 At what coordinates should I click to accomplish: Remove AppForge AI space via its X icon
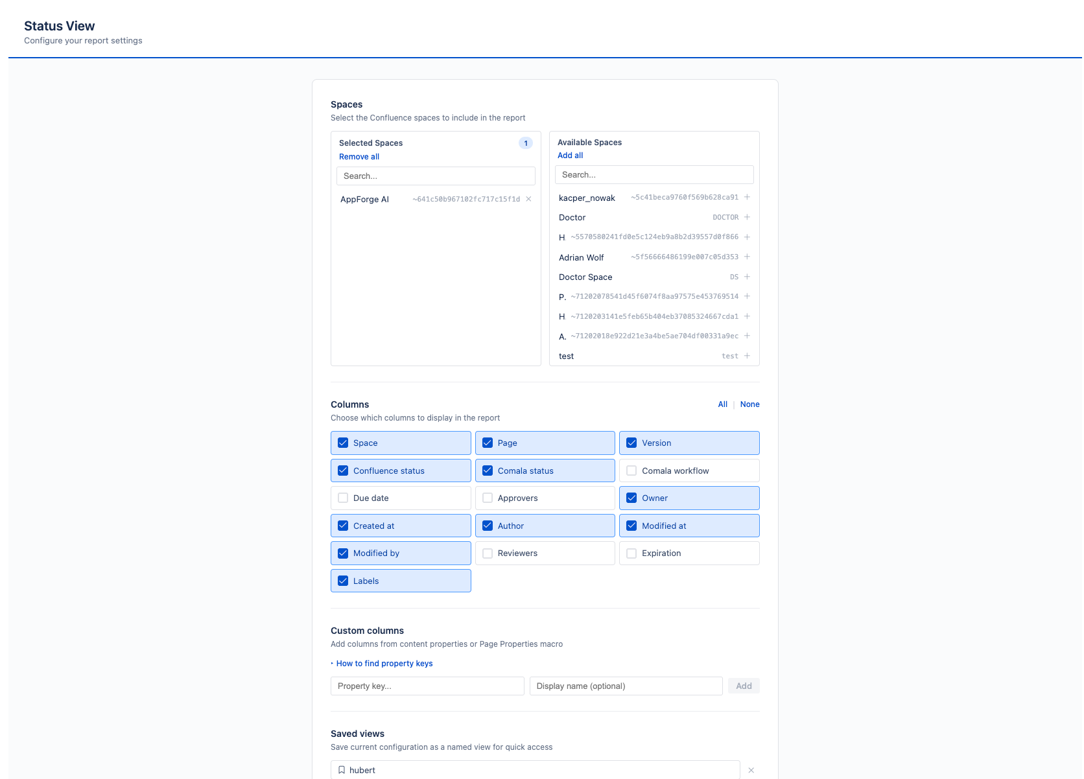[x=528, y=199]
